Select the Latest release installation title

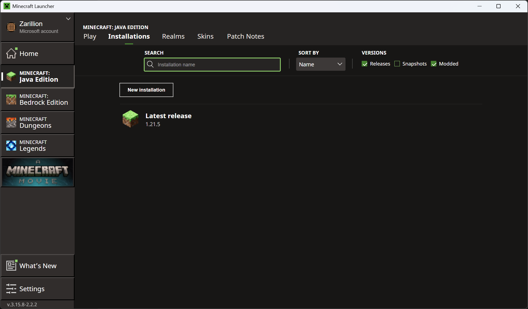pos(168,116)
